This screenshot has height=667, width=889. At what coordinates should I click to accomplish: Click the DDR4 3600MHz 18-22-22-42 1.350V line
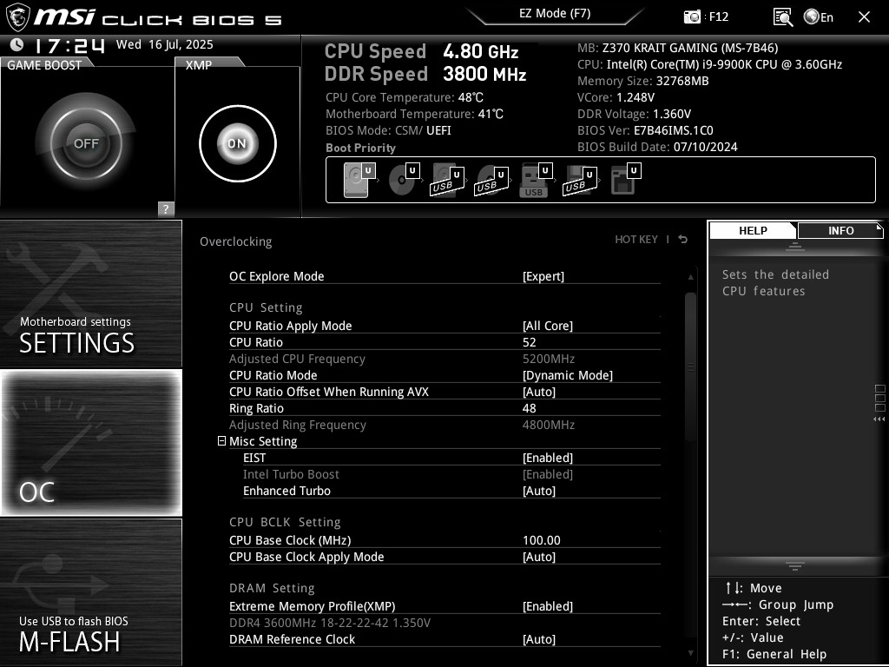(329, 622)
